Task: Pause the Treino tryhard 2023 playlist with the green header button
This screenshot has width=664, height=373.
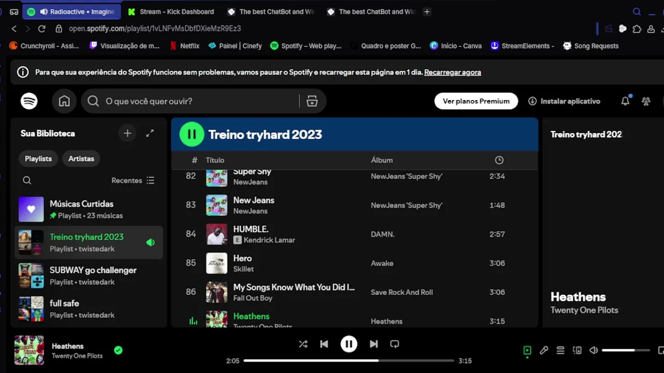Action: click(x=192, y=134)
